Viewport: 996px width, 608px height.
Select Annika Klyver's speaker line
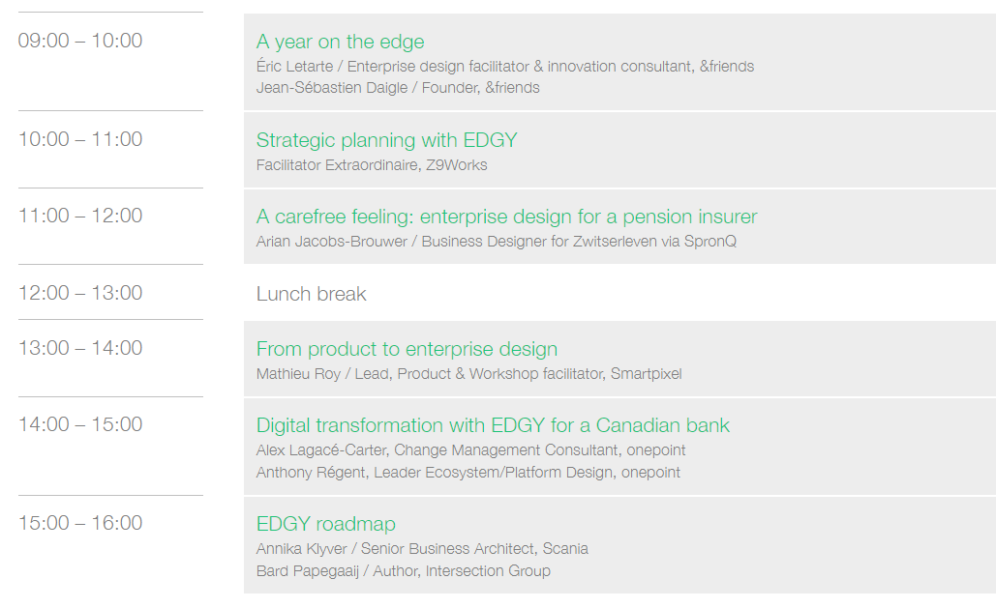coord(422,549)
